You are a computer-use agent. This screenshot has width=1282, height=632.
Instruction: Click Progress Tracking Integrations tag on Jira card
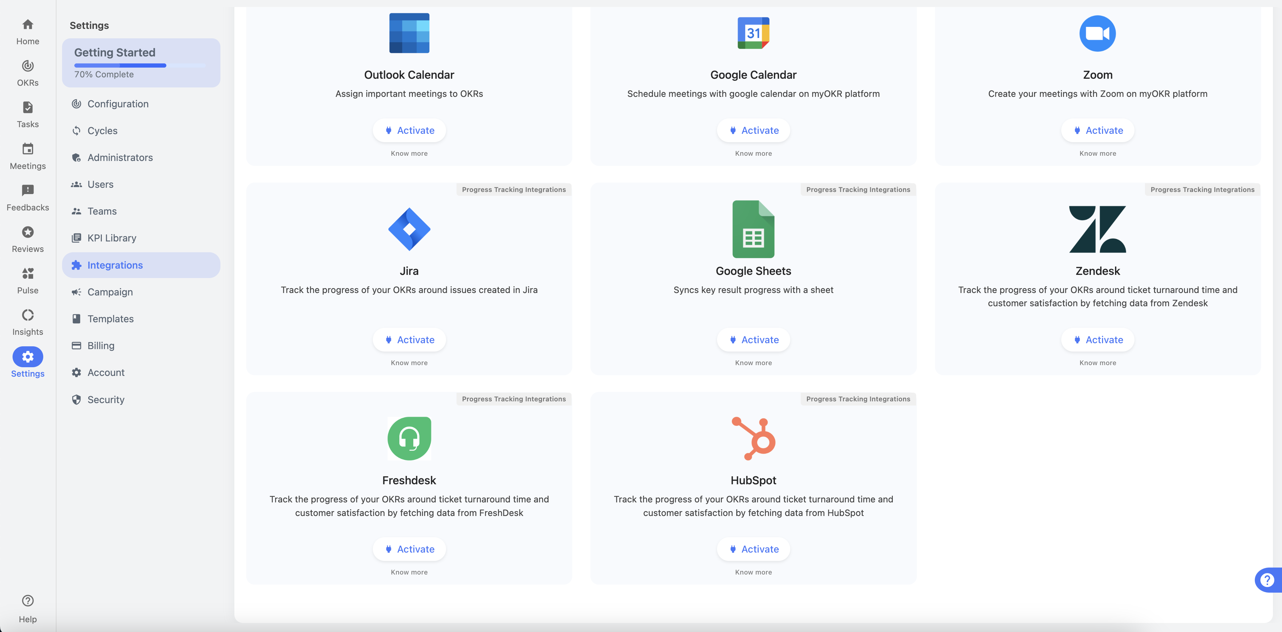point(514,190)
